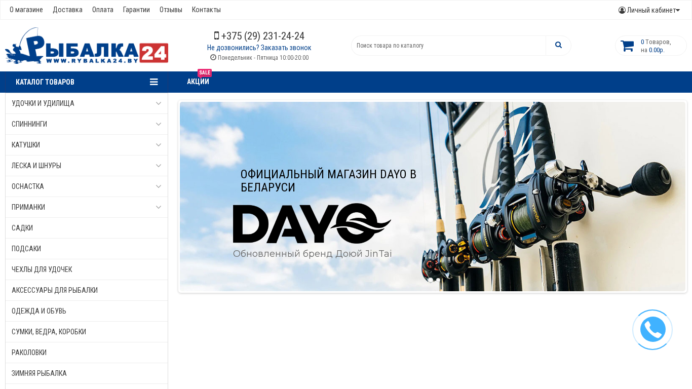Open the Сумки, ведра, коробки category
Image resolution: width=692 pixels, height=389 pixels.
(x=87, y=332)
